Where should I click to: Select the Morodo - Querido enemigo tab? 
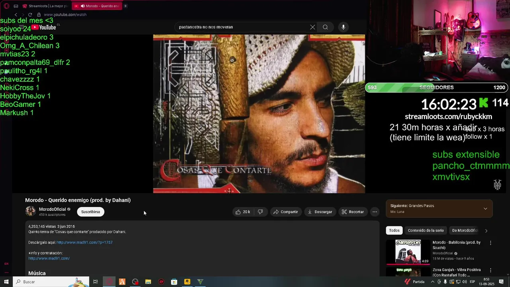(96, 6)
